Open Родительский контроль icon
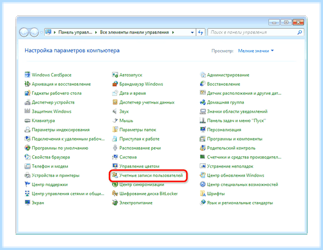This screenshot has width=323, height=250. [x=203, y=148]
